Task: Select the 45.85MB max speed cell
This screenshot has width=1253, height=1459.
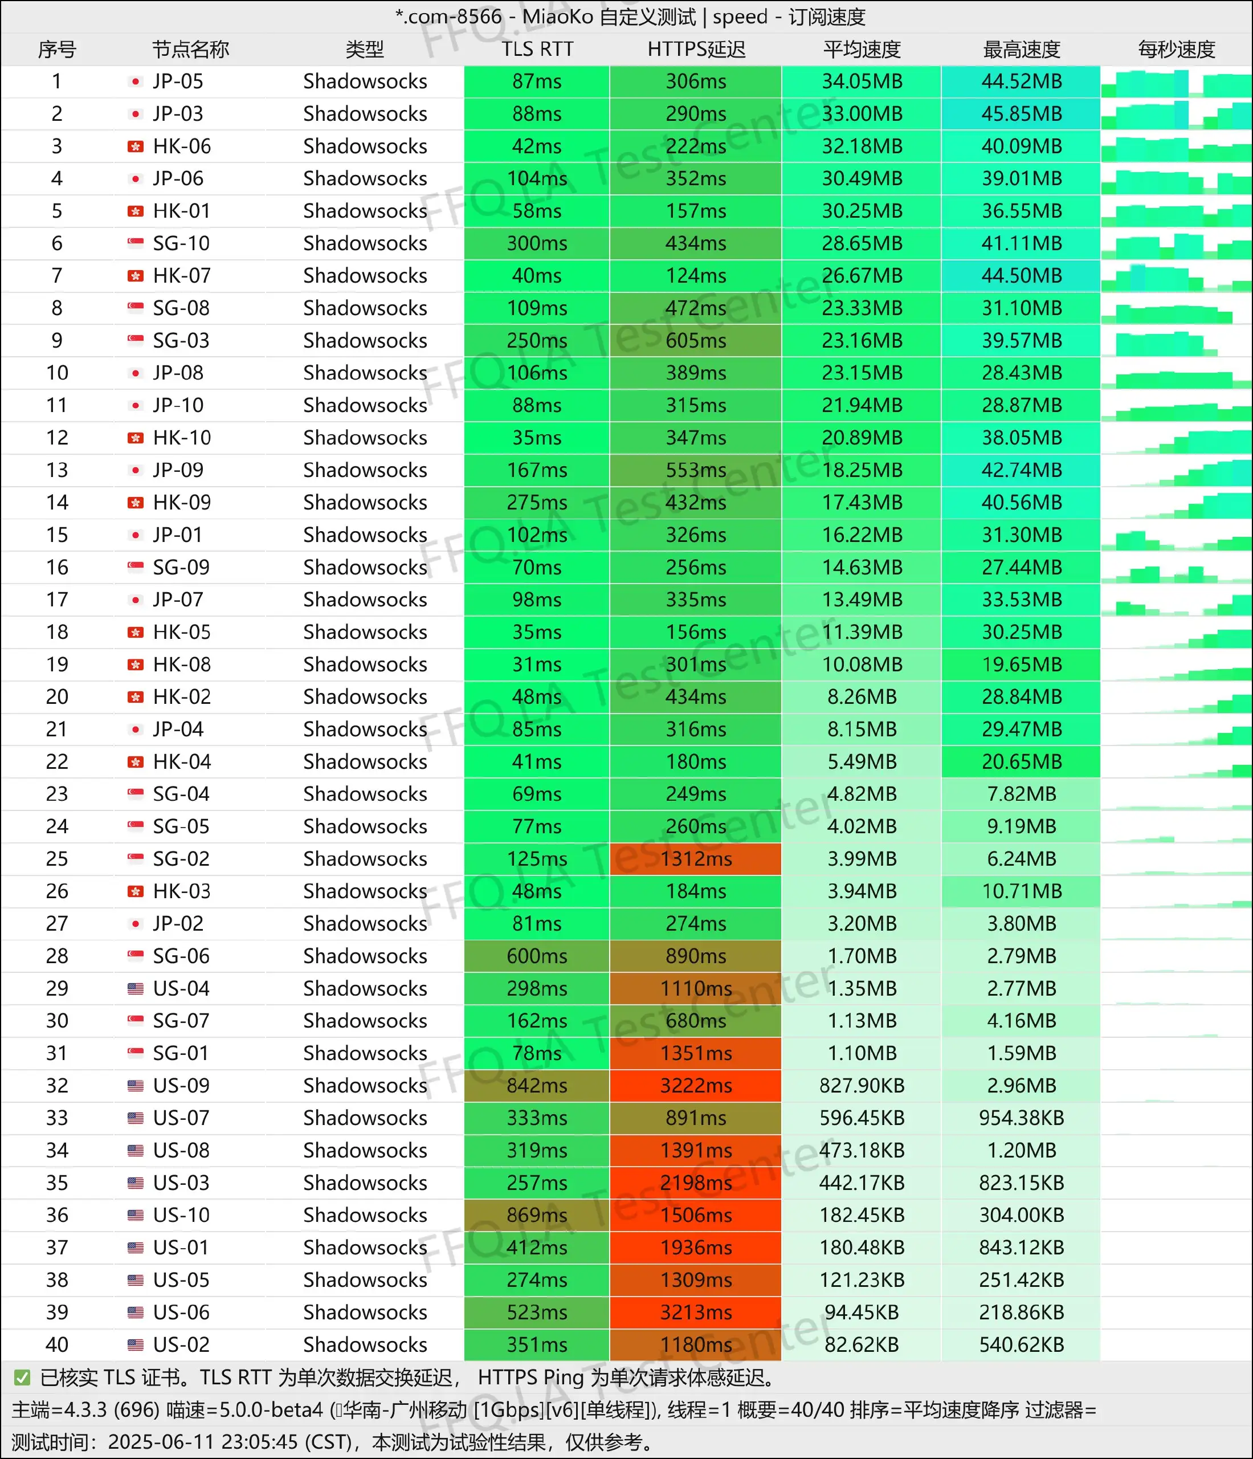Action: [1022, 114]
